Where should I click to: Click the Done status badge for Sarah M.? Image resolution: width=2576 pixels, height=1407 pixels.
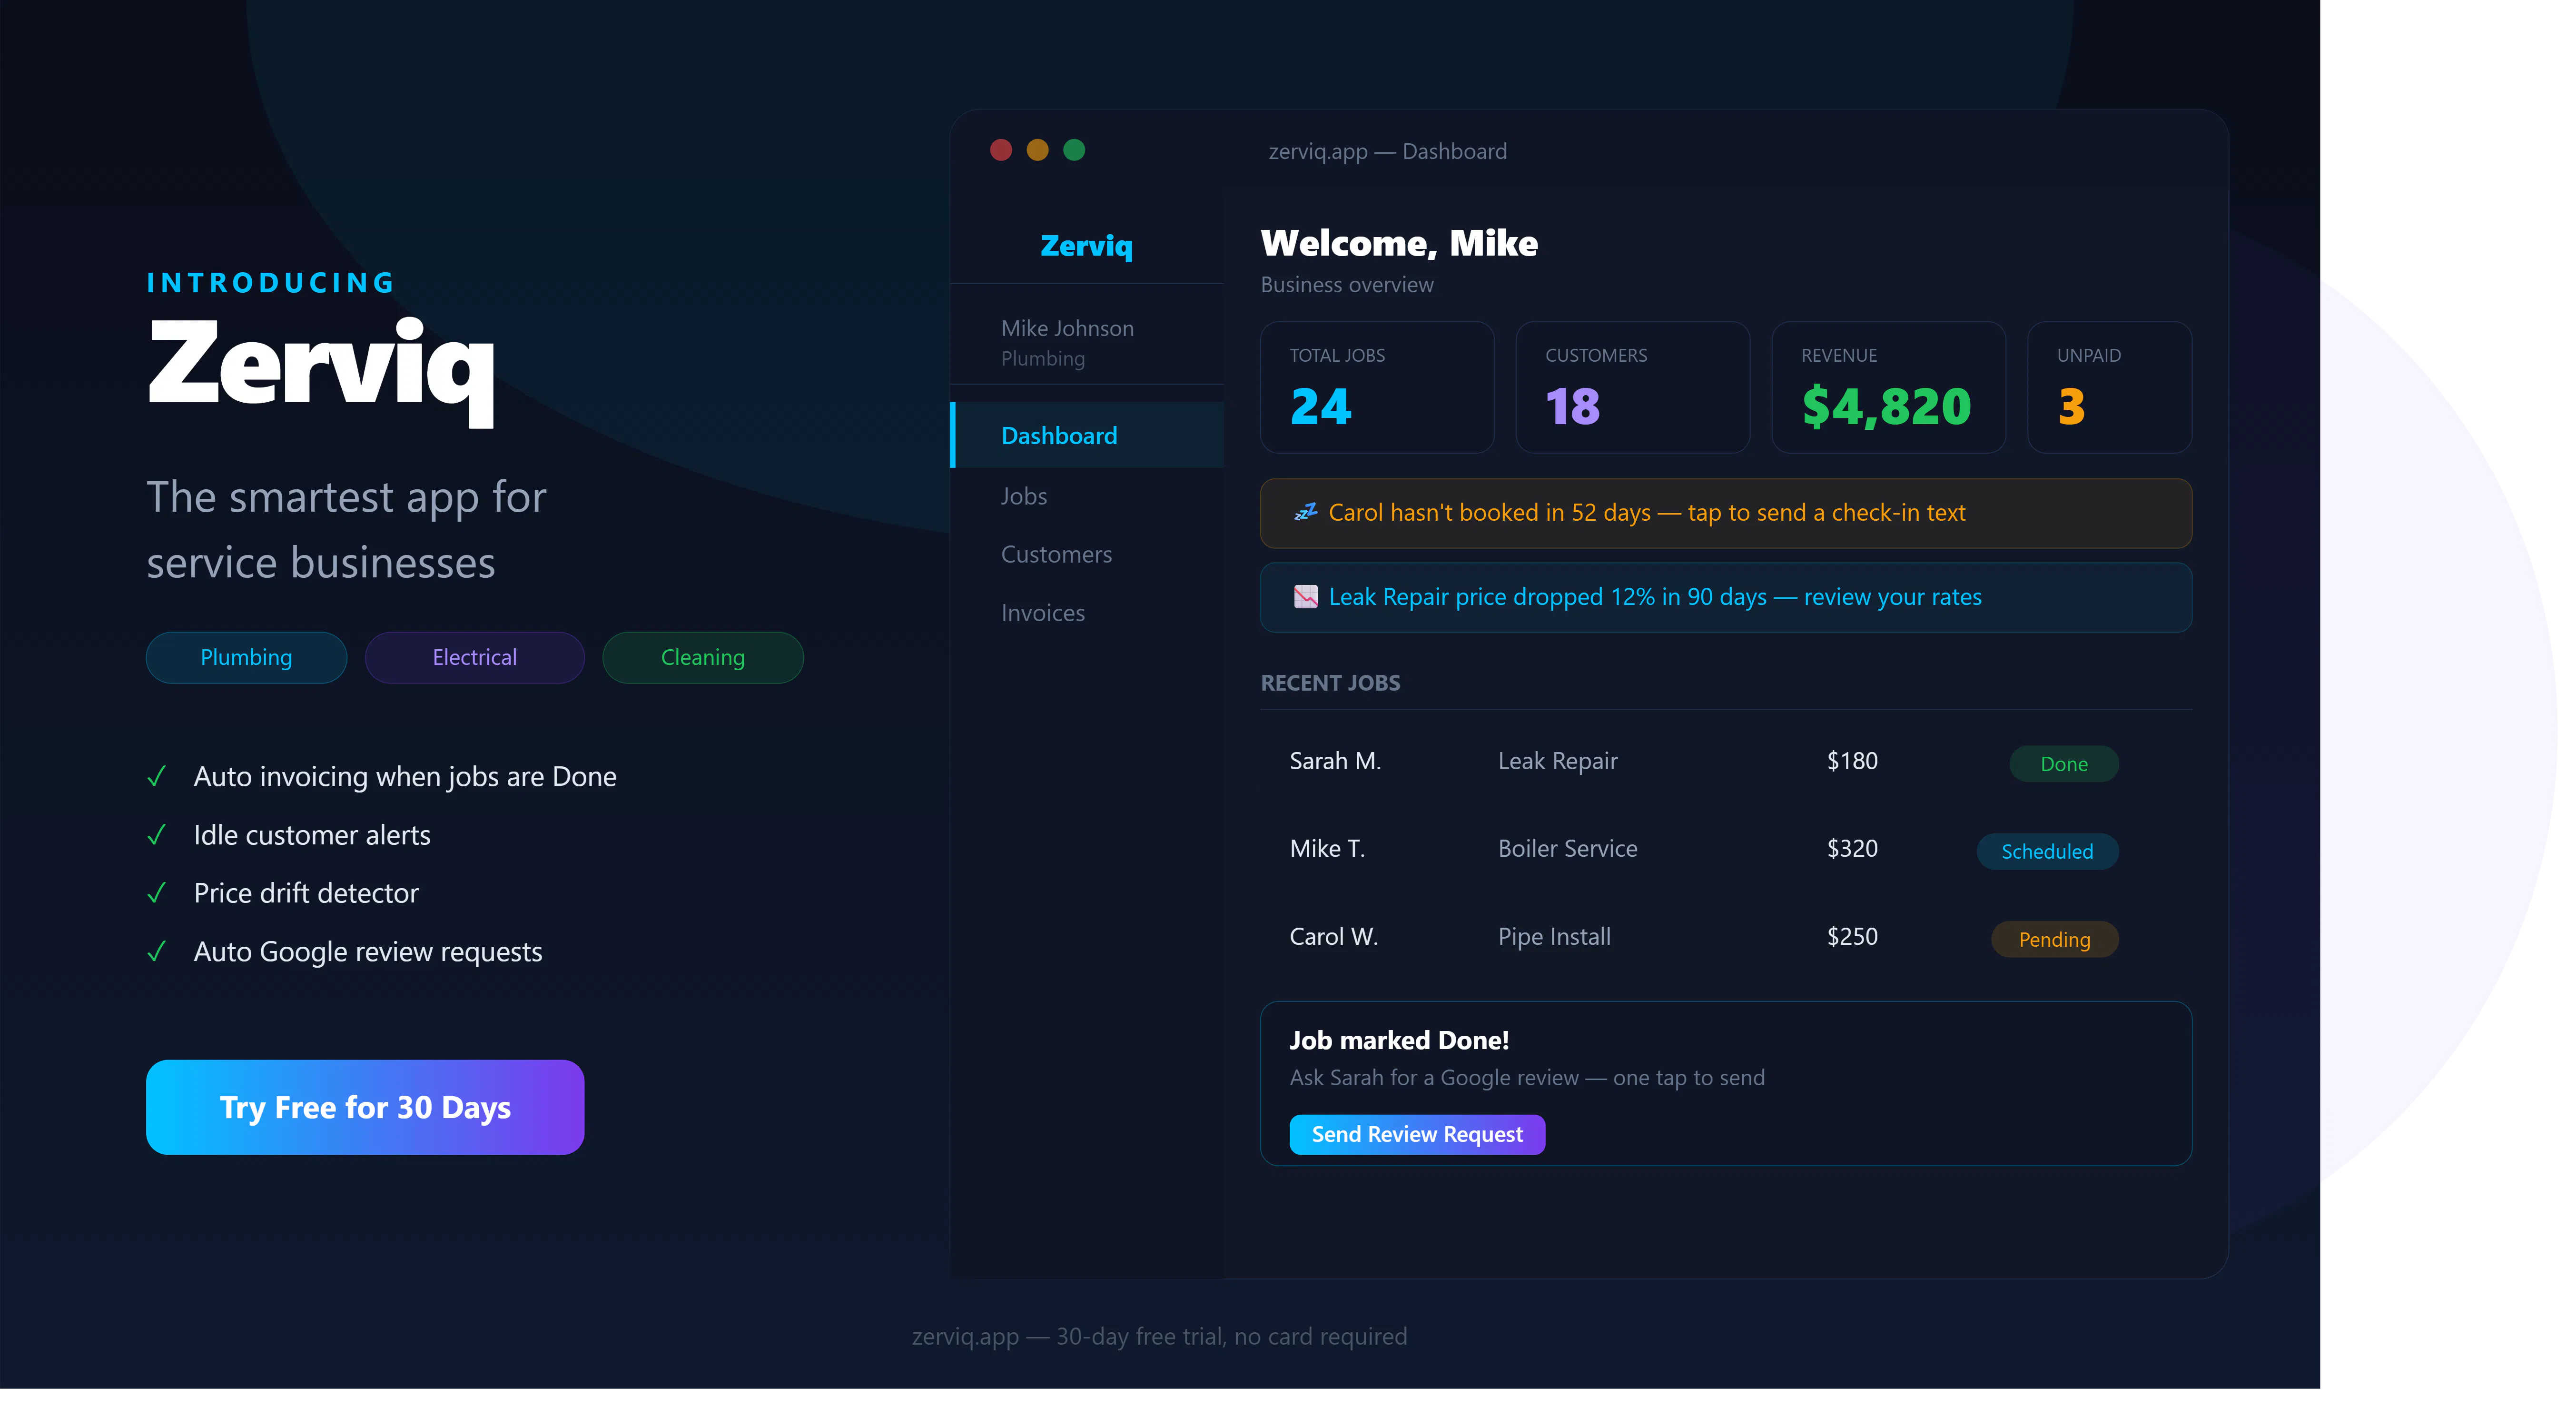click(2064, 764)
